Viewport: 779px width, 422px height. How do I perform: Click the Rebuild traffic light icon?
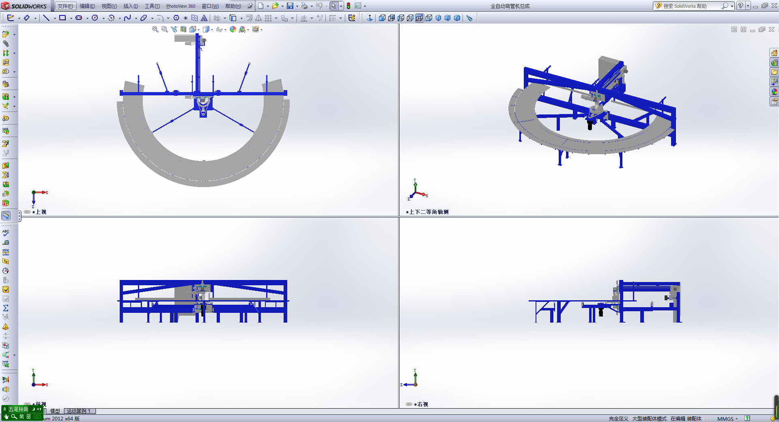click(x=348, y=6)
